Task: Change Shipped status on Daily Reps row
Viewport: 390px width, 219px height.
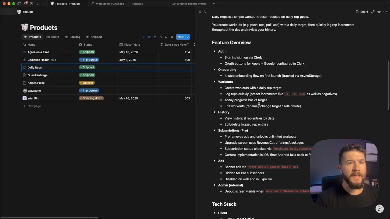Action: (87, 68)
